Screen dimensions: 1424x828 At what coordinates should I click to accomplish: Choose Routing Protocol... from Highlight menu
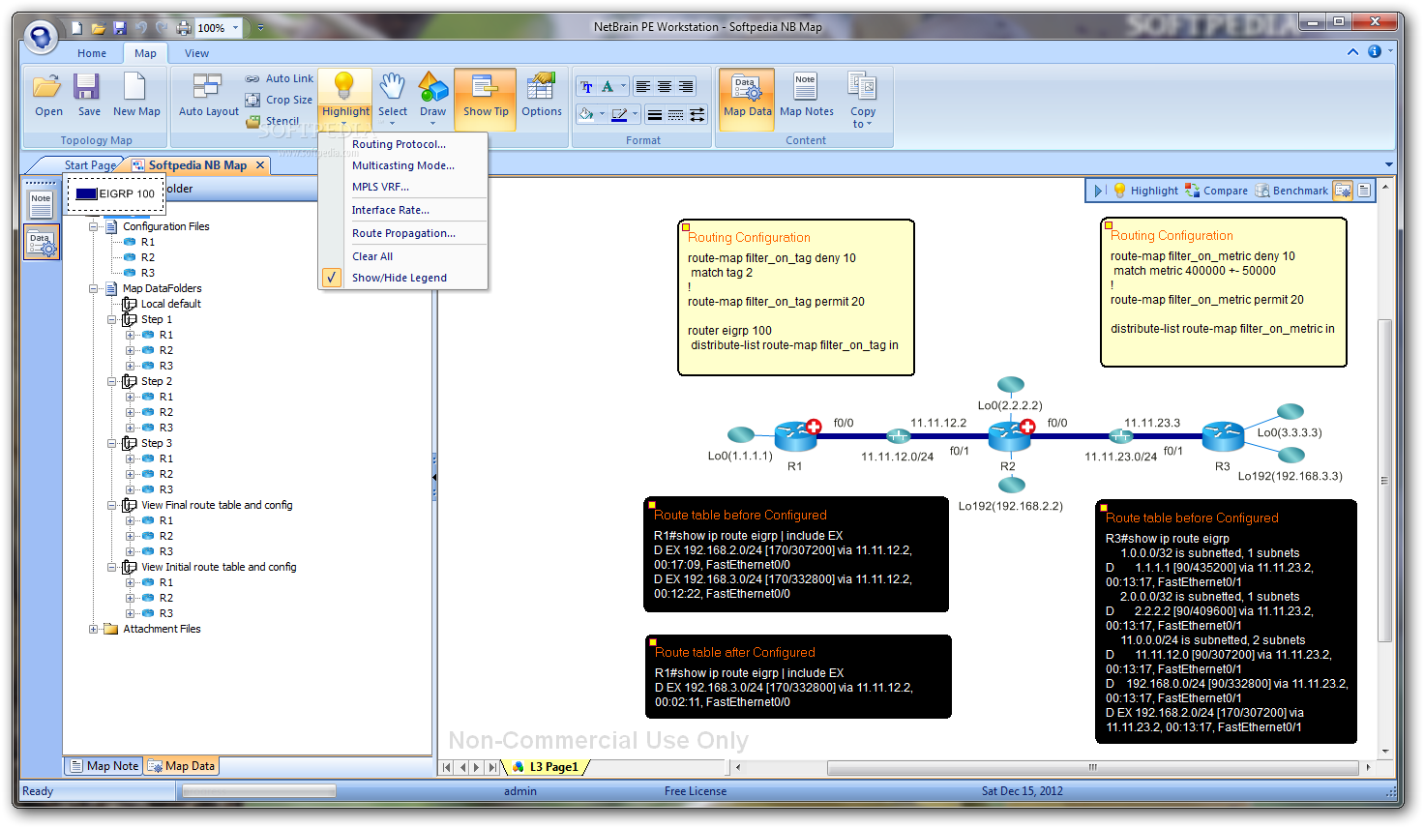399,144
